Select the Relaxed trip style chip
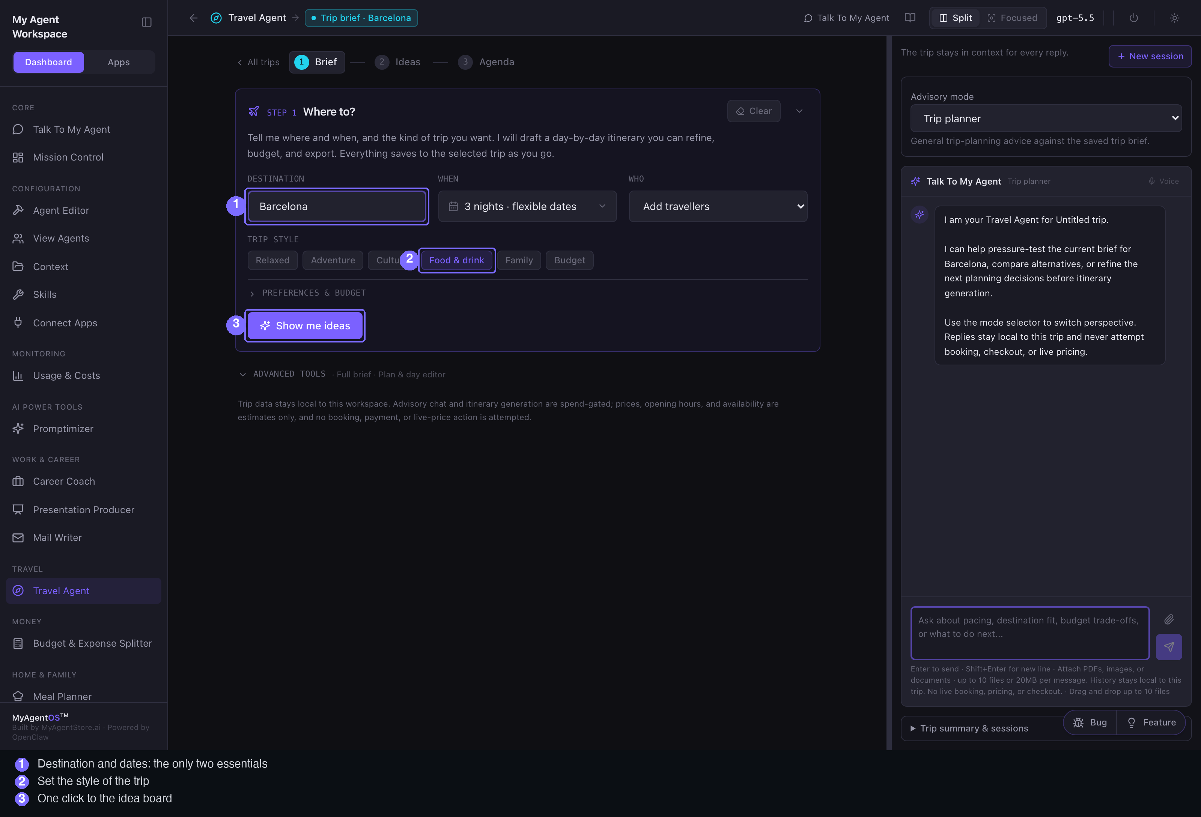The width and height of the screenshot is (1201, 817). [x=272, y=260]
